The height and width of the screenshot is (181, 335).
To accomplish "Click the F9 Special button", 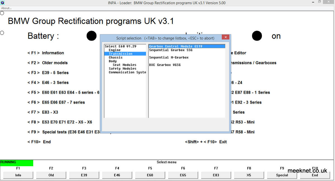I will click(x=282, y=175).
